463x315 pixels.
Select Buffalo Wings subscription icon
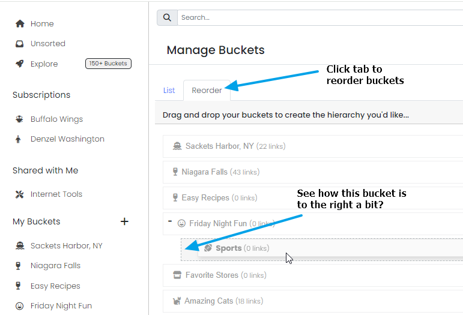click(19, 119)
